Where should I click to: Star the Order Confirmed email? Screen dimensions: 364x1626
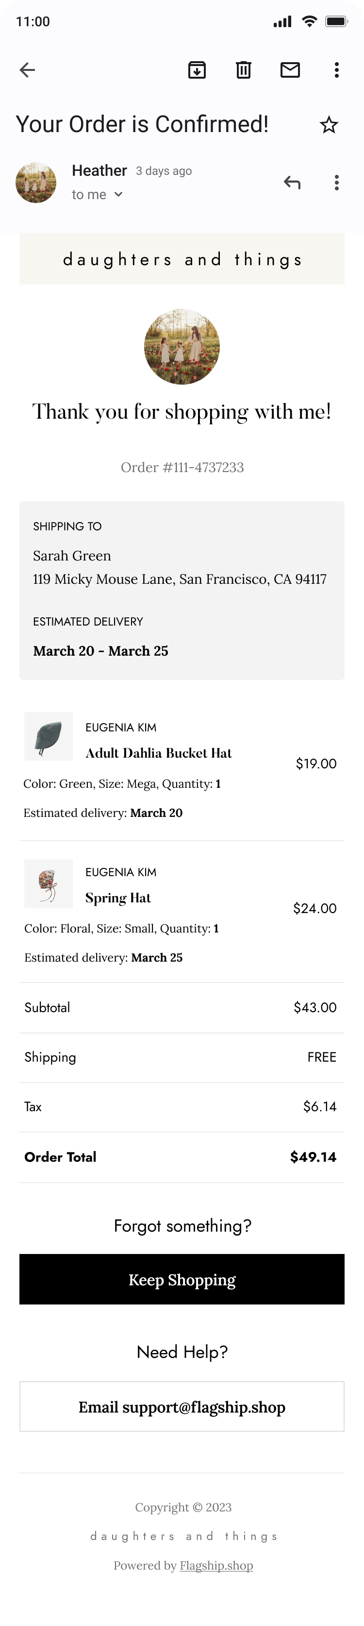(329, 125)
